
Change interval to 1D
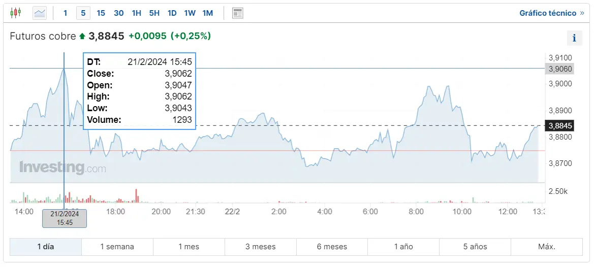(x=172, y=13)
